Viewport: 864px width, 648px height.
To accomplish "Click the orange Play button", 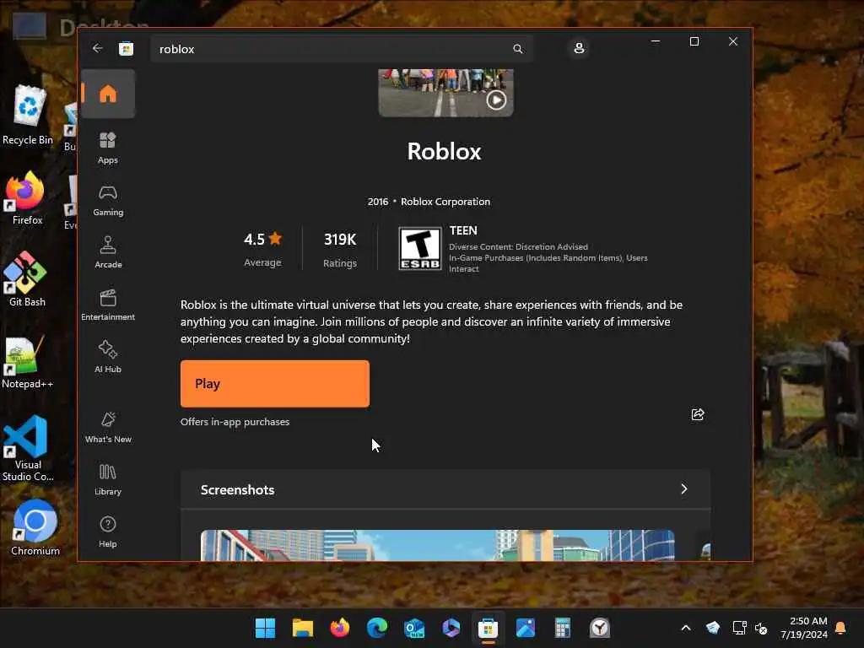I will (x=275, y=384).
